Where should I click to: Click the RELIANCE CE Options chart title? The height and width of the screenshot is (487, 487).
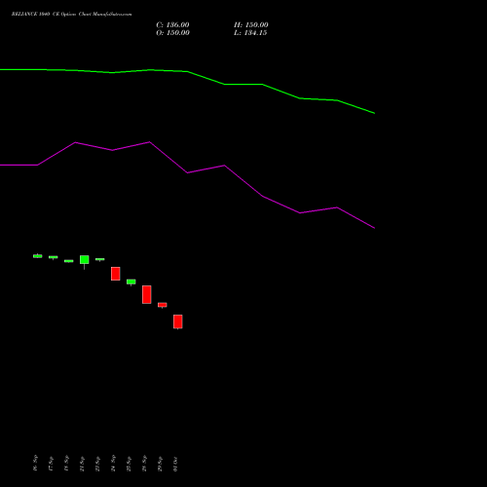pos(72,15)
